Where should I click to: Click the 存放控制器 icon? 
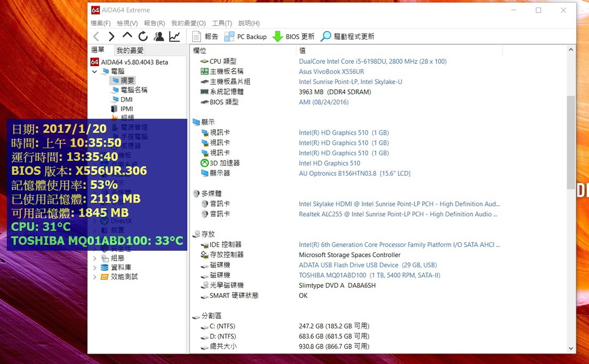[204, 255]
